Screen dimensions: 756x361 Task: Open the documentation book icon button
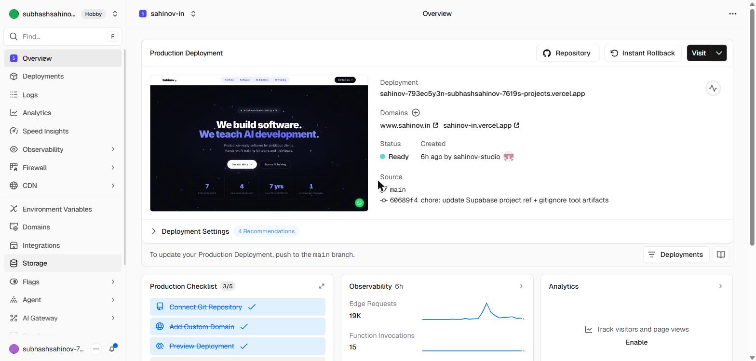click(721, 254)
